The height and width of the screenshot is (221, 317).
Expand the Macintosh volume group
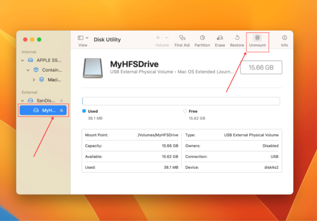[34, 80]
